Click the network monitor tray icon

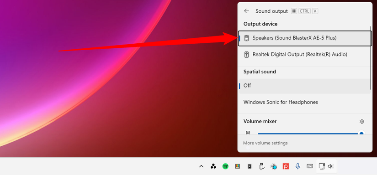pos(322,166)
